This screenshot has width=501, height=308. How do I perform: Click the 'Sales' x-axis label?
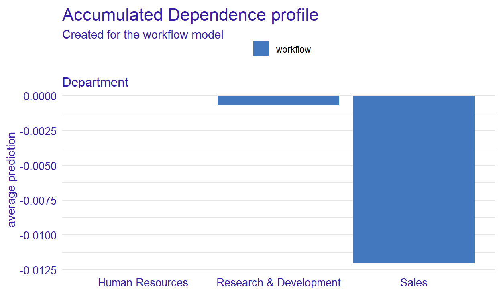[x=413, y=283]
